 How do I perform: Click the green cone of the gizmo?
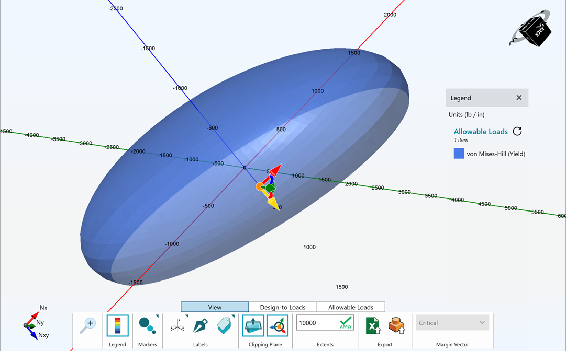point(271,187)
